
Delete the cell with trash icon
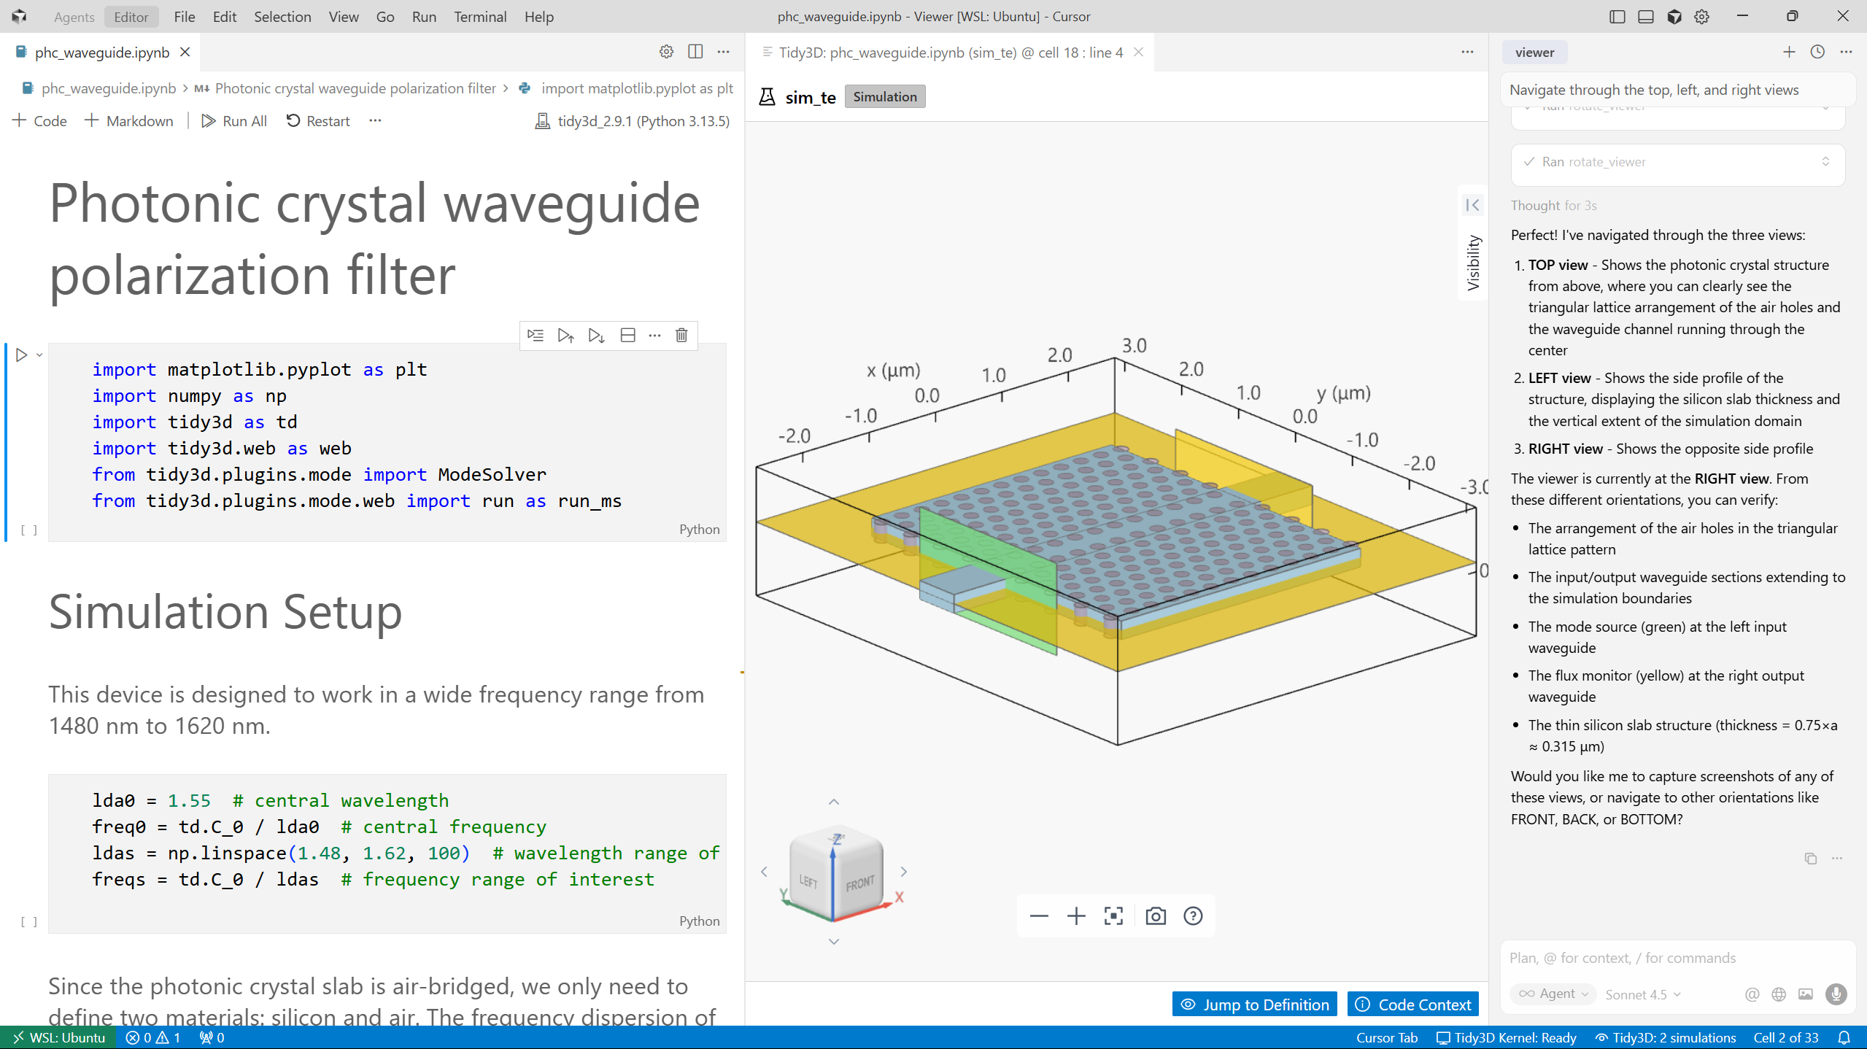(681, 336)
